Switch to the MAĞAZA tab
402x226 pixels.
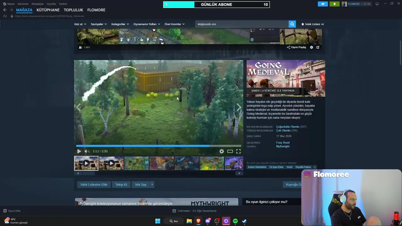[24, 10]
